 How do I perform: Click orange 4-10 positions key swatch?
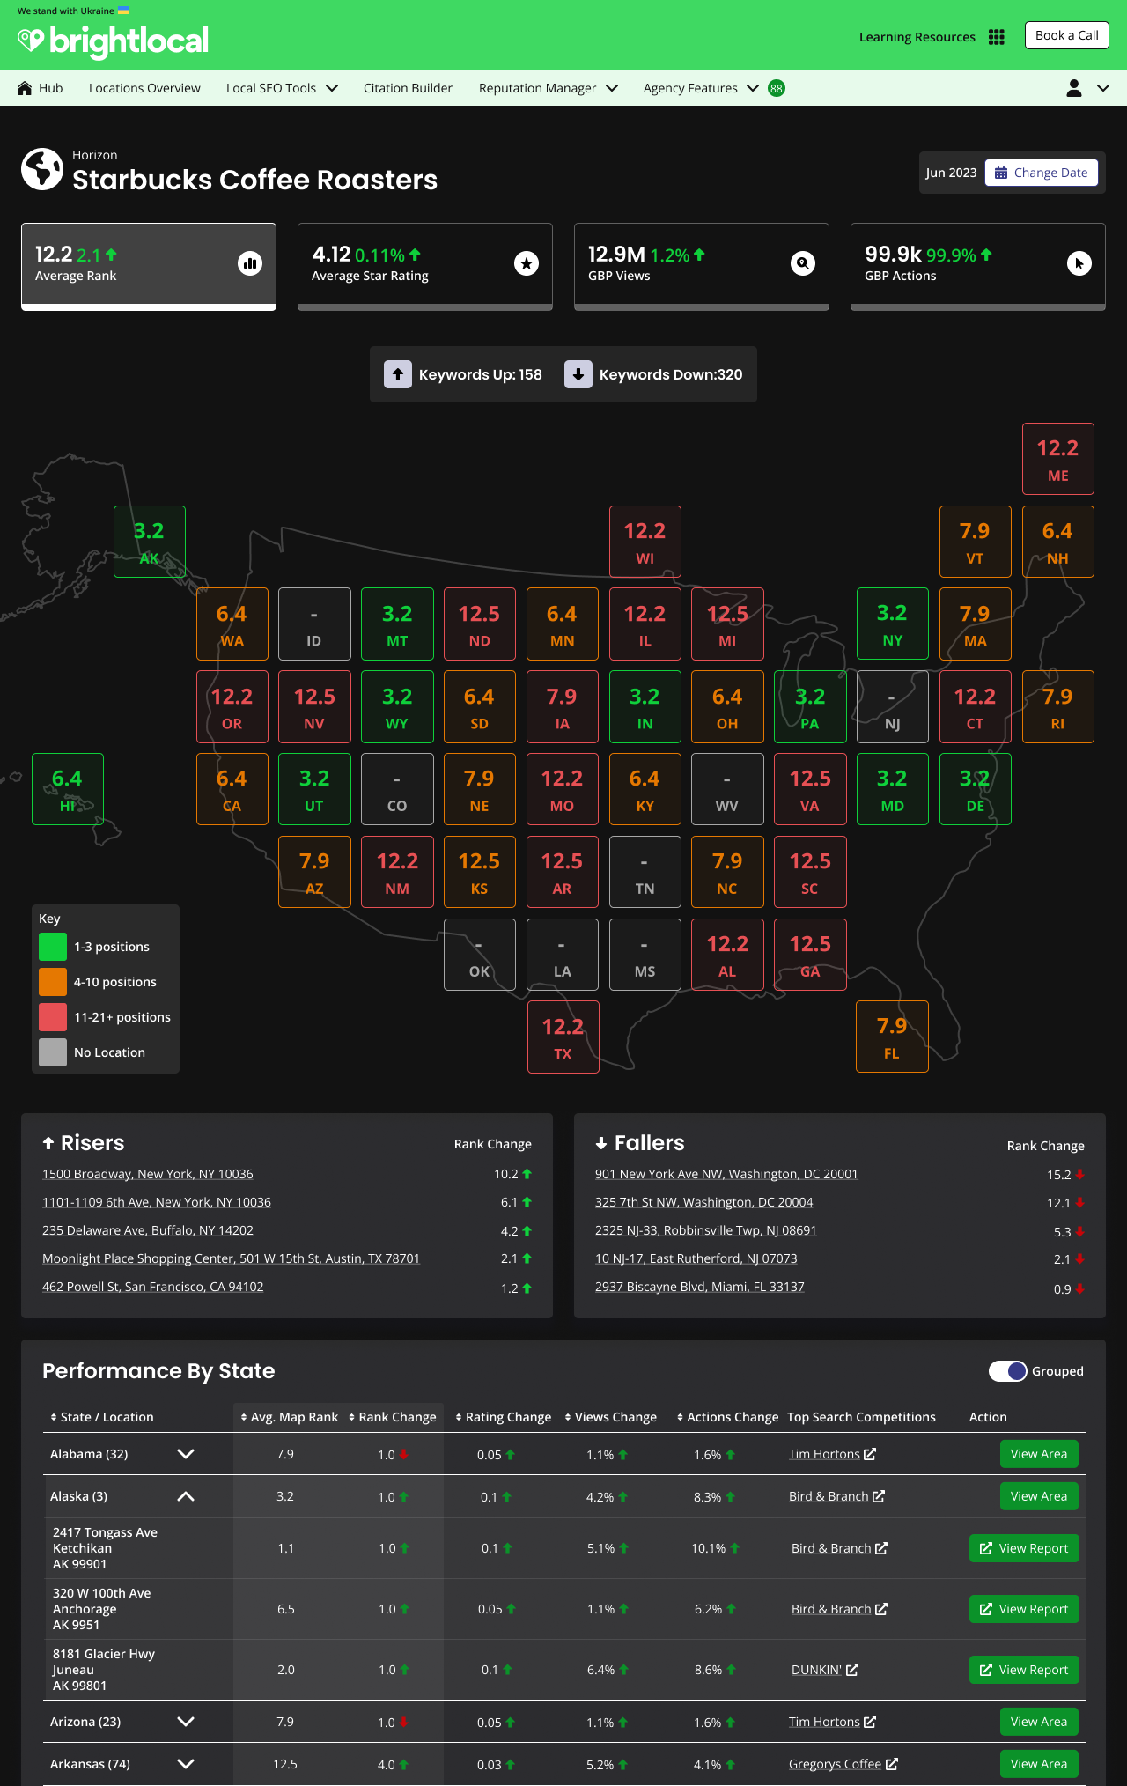coord(53,982)
